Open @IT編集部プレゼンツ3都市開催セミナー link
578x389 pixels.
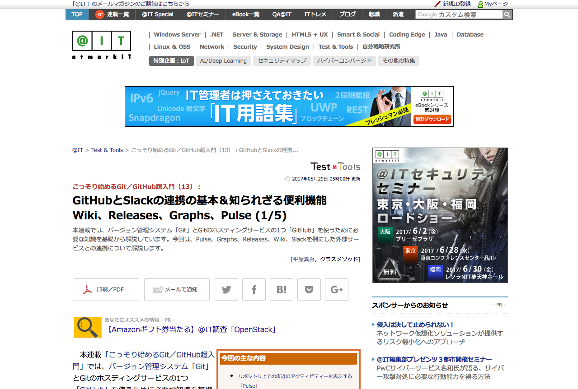(434, 359)
